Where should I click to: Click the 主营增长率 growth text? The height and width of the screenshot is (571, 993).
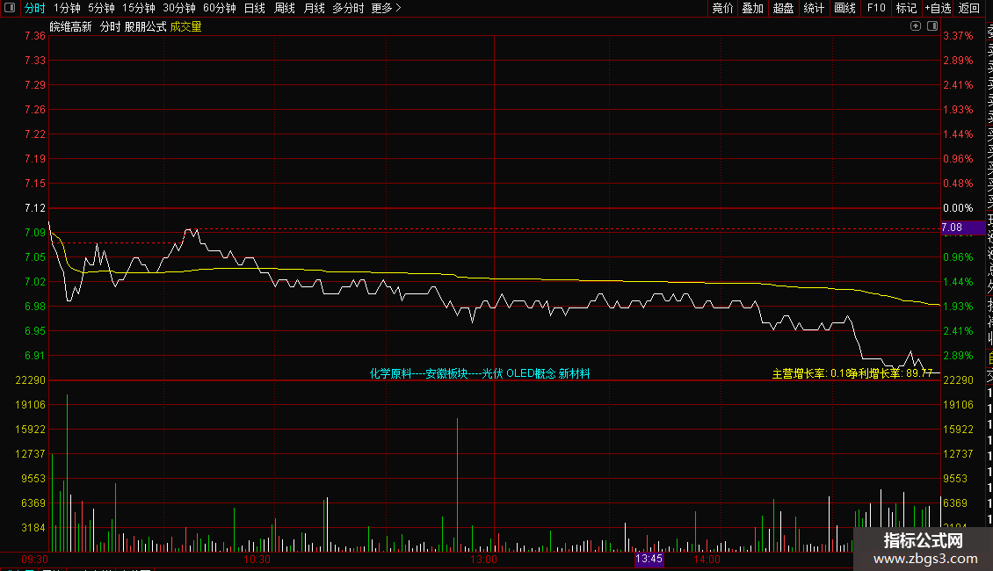pyautogui.click(x=810, y=373)
